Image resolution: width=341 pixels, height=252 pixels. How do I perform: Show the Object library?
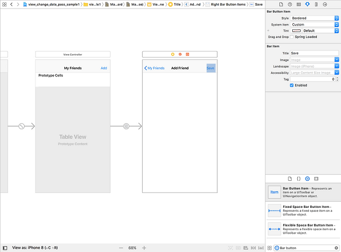[307, 179]
